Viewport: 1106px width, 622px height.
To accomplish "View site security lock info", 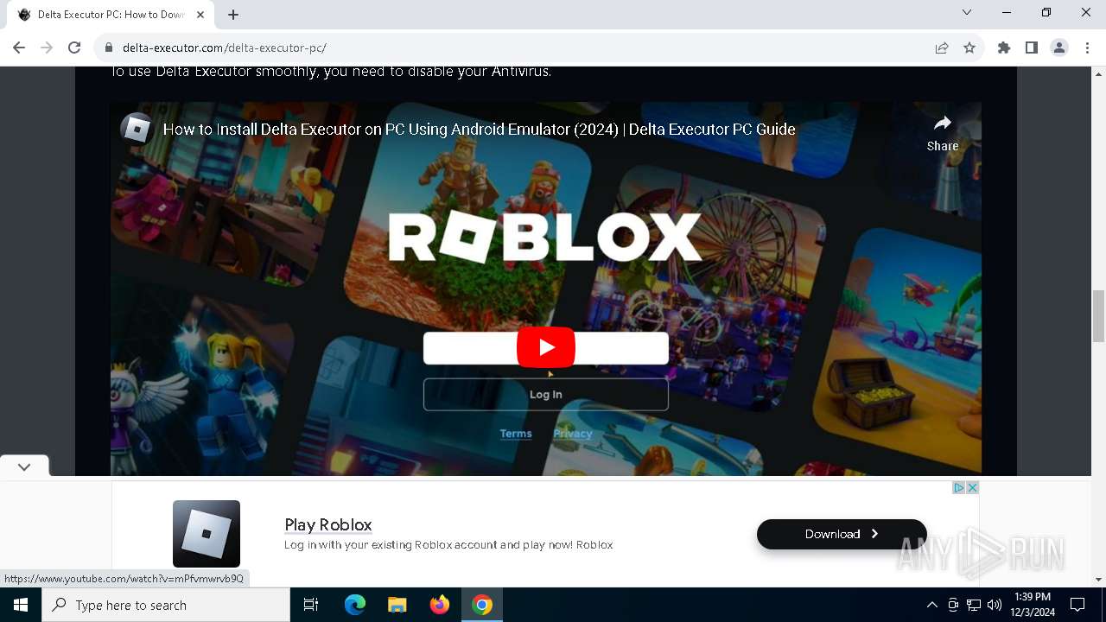I will [109, 48].
